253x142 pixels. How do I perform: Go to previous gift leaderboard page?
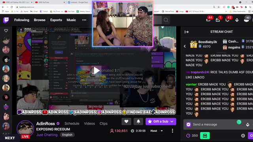(x=185, y=46)
